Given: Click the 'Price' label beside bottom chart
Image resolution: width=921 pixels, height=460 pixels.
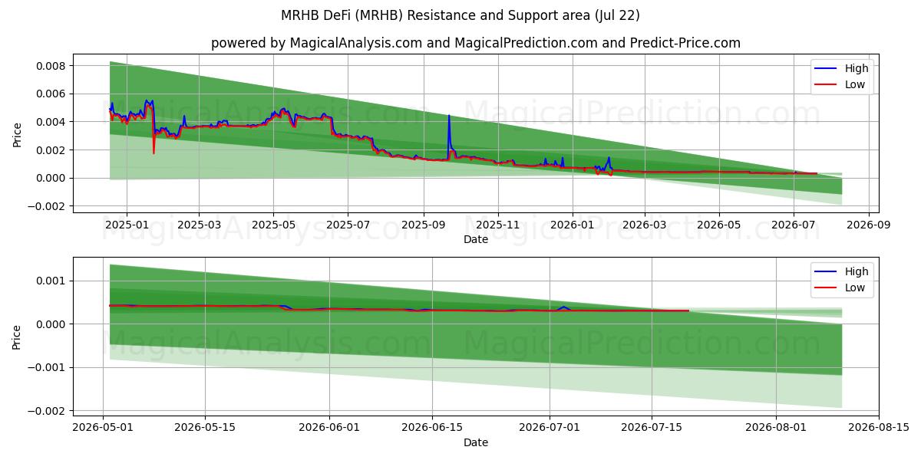Looking at the screenshot, I should click(18, 336).
